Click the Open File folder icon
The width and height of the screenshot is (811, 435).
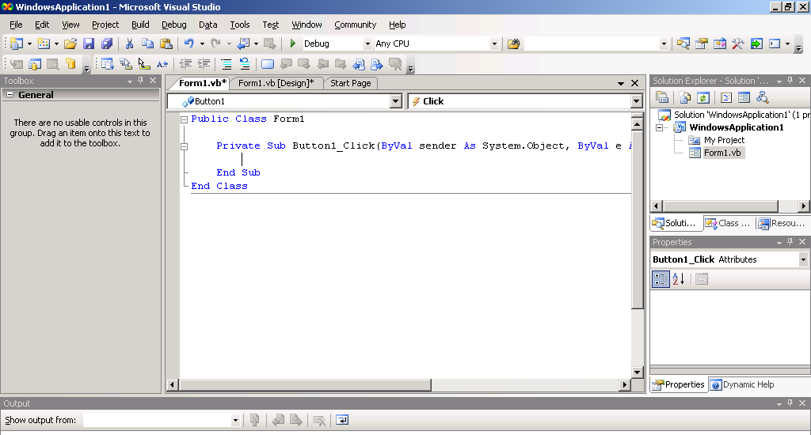point(70,44)
